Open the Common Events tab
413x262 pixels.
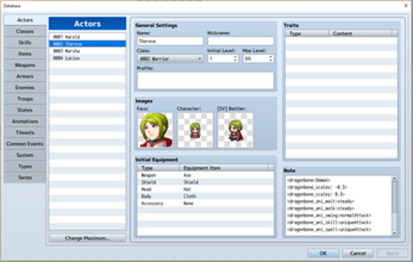point(25,144)
